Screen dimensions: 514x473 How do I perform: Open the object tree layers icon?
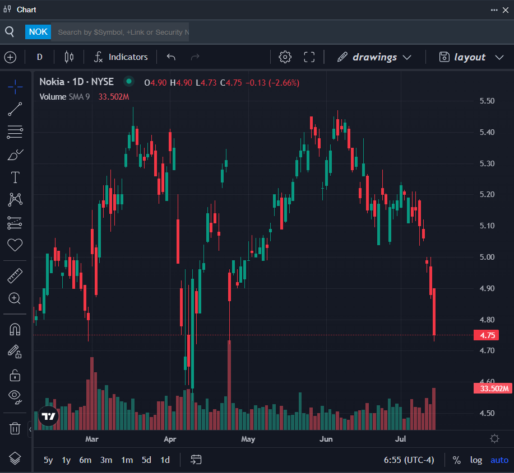click(15, 458)
